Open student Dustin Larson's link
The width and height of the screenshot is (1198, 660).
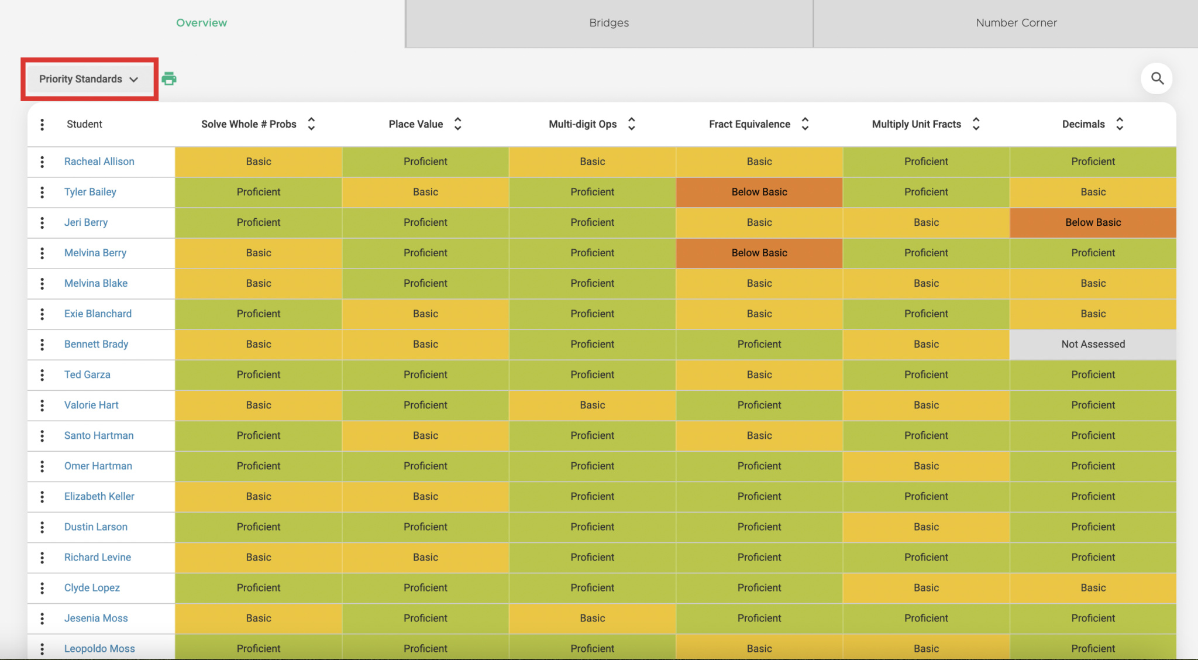click(96, 527)
